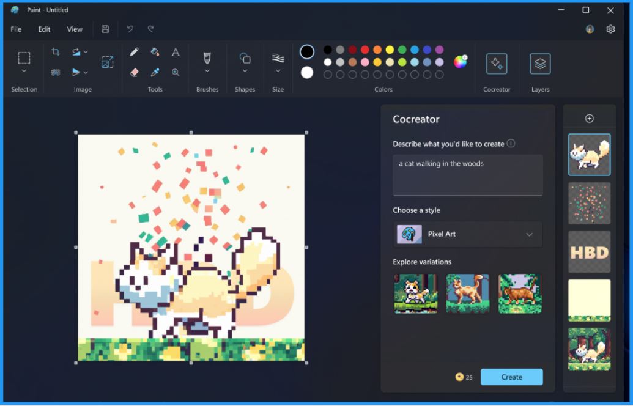The image size is (633, 406).
Task: Click the Redo arrow
Action: tap(150, 29)
